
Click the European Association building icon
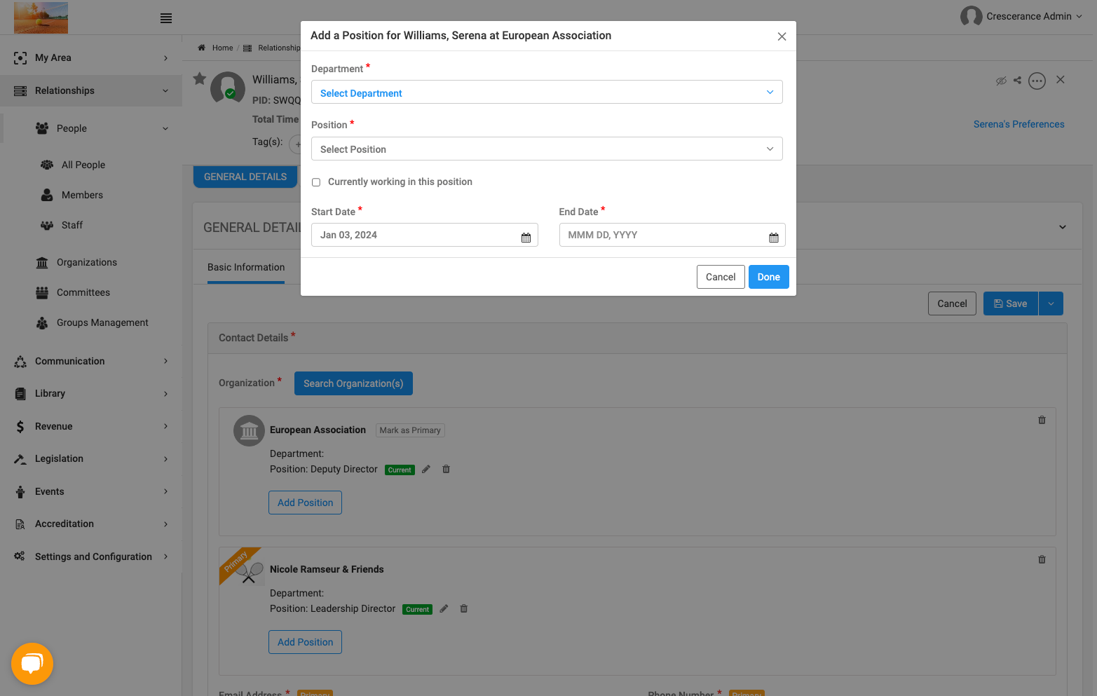(x=249, y=430)
